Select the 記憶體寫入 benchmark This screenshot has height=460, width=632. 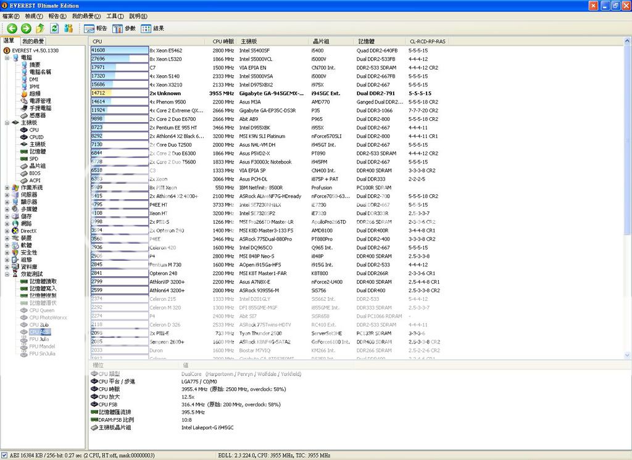coord(43,289)
